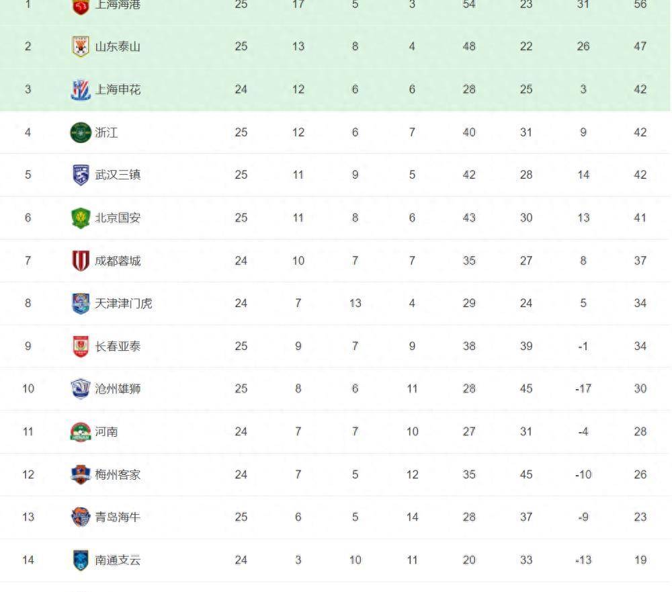
Task: Open the 山东泰山 team logo
Action: point(81,46)
